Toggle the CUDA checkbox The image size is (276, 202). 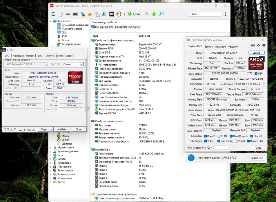click(x=219, y=136)
